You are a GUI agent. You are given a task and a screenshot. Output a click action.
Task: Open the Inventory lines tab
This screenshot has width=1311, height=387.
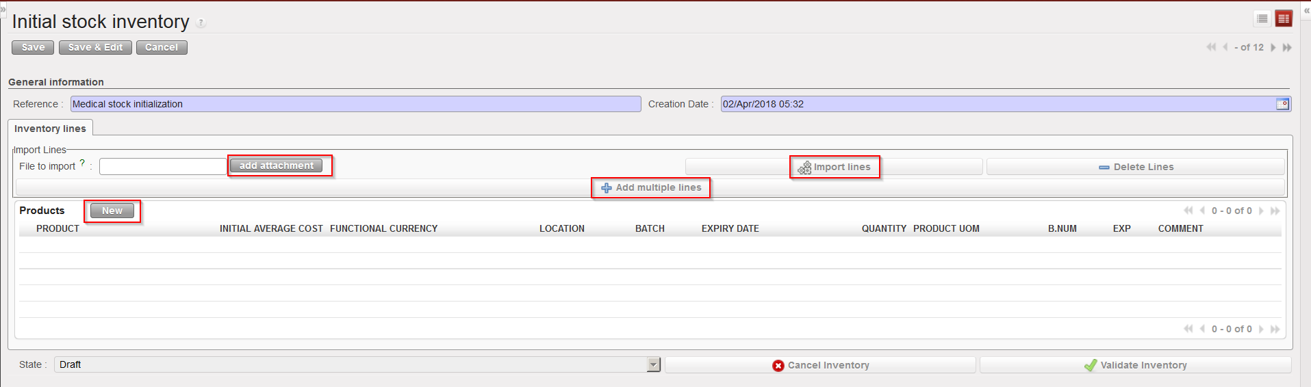click(50, 129)
